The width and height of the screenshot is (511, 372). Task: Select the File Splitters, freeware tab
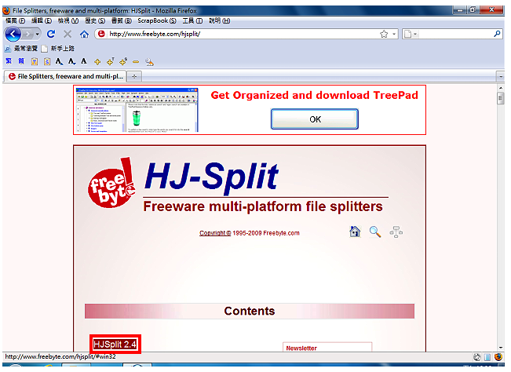(65, 76)
